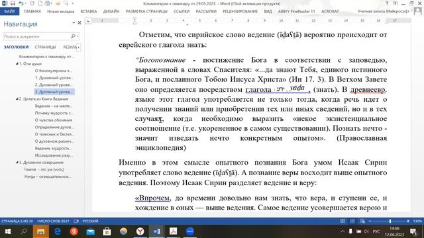
Task: Switch to Read Mode view icon
Action: (343, 221)
